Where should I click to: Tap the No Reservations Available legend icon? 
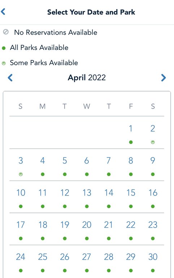click(6, 32)
